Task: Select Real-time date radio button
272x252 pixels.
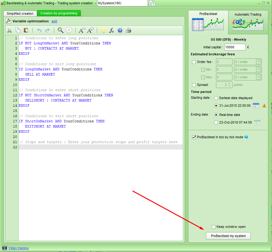Action: 216,115
